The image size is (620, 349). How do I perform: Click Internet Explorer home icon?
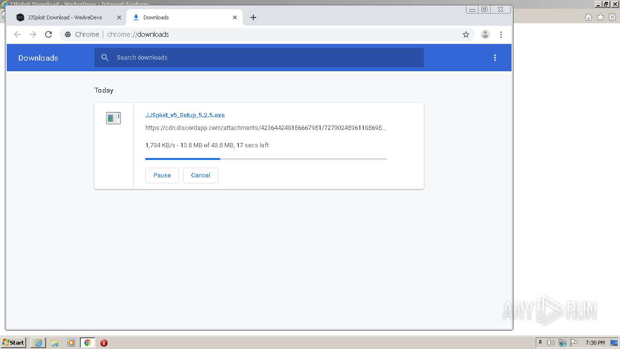pos(588,17)
